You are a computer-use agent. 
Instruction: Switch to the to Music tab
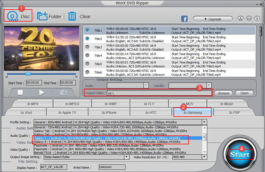[227, 104]
